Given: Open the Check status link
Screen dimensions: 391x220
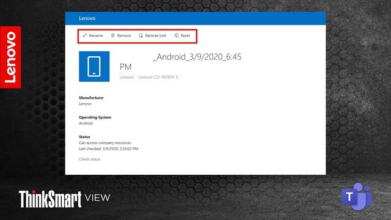Looking at the screenshot, I should pyautogui.click(x=90, y=159).
